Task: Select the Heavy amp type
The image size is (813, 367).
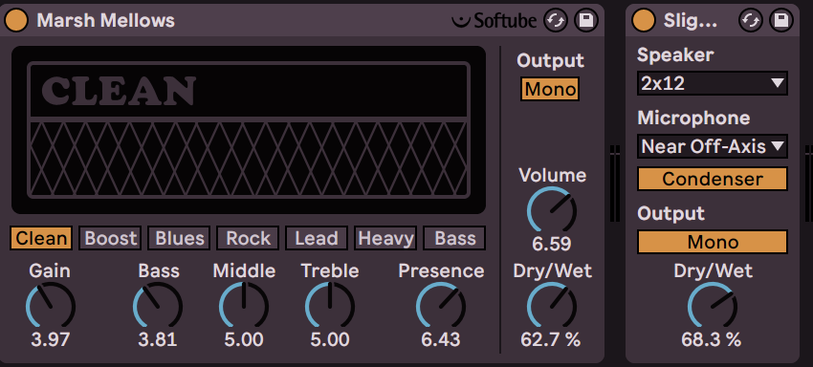Action: [385, 238]
